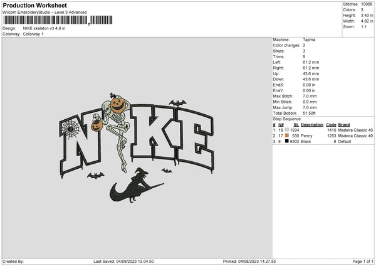Screen dimensions: 376x266
Task: Click the Stitches value 10968
Action: pos(367,4)
